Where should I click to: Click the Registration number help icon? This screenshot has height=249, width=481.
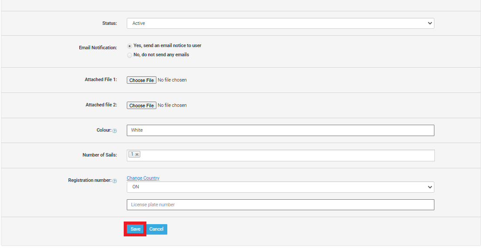(x=115, y=181)
